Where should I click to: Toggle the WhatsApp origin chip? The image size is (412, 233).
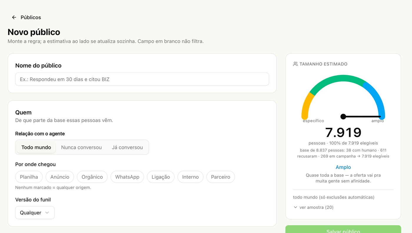127,177
